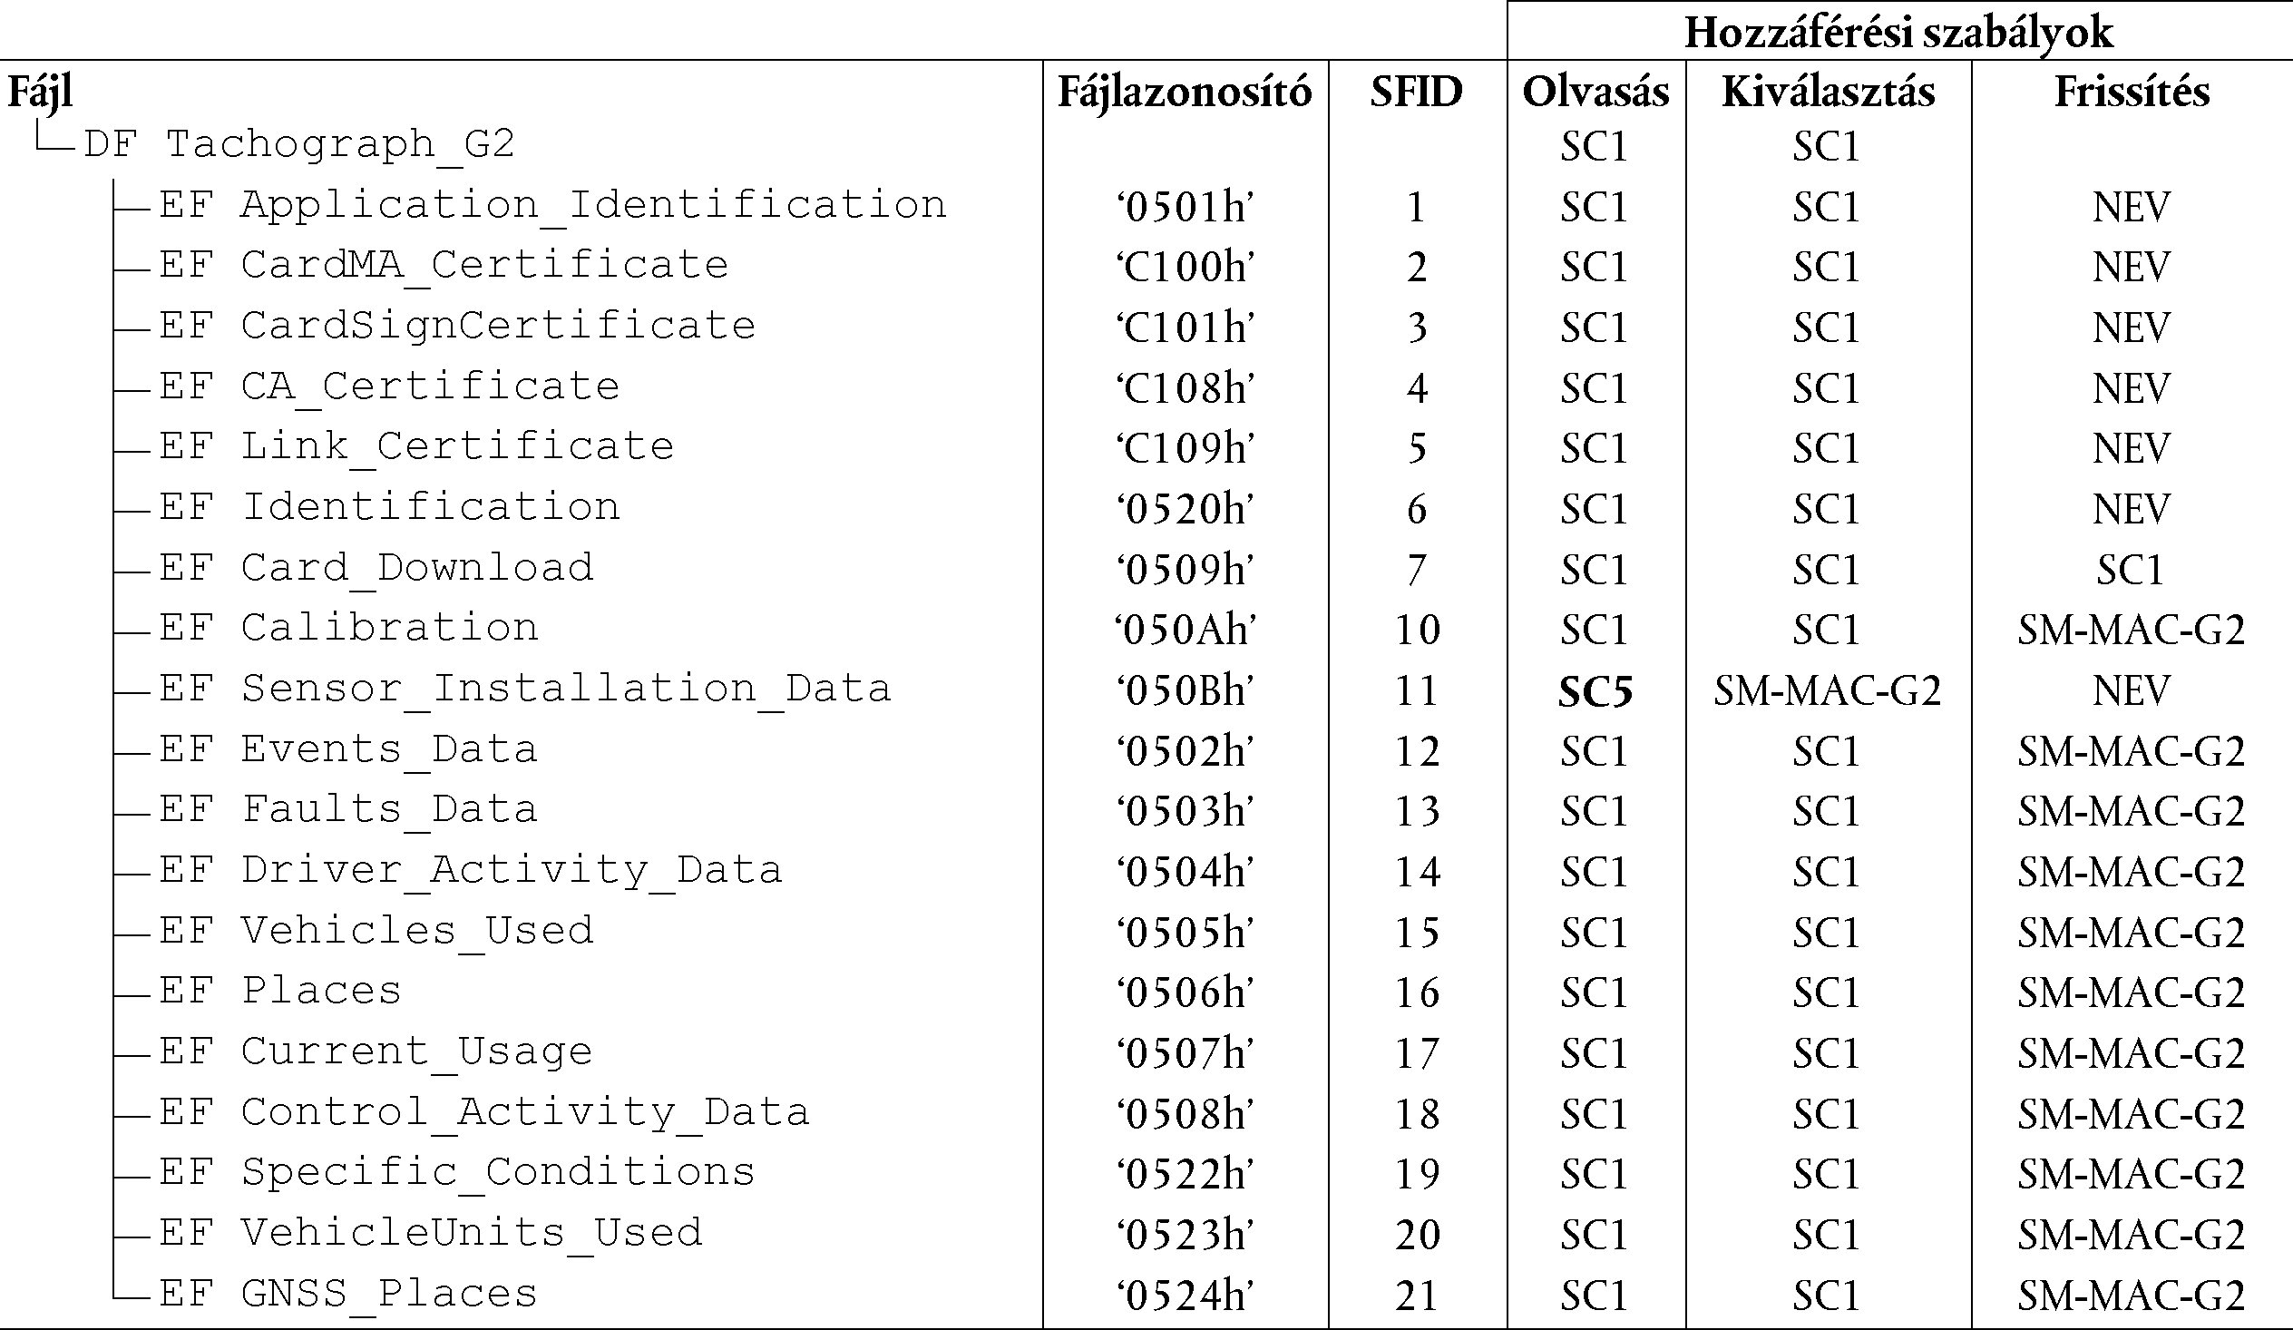Click the Kiválasztás column header
Screen dimensions: 2293x1330
tap(1828, 92)
